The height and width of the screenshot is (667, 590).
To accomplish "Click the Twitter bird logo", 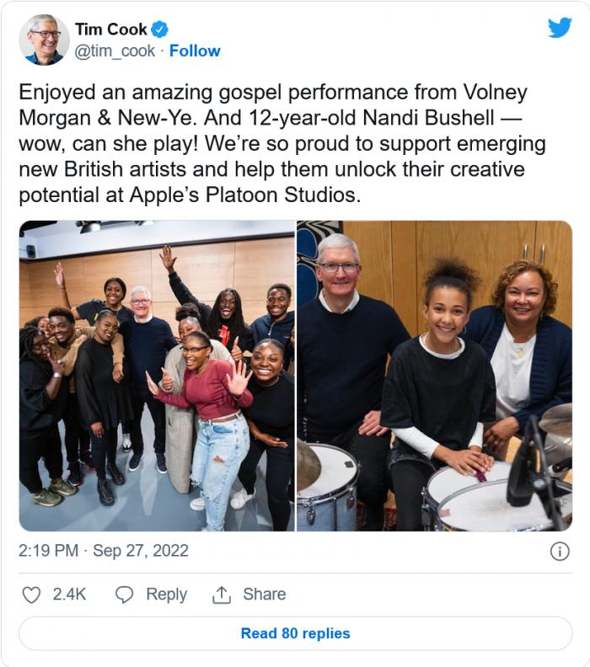I will click(x=560, y=28).
